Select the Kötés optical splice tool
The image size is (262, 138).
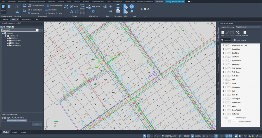(74, 6)
